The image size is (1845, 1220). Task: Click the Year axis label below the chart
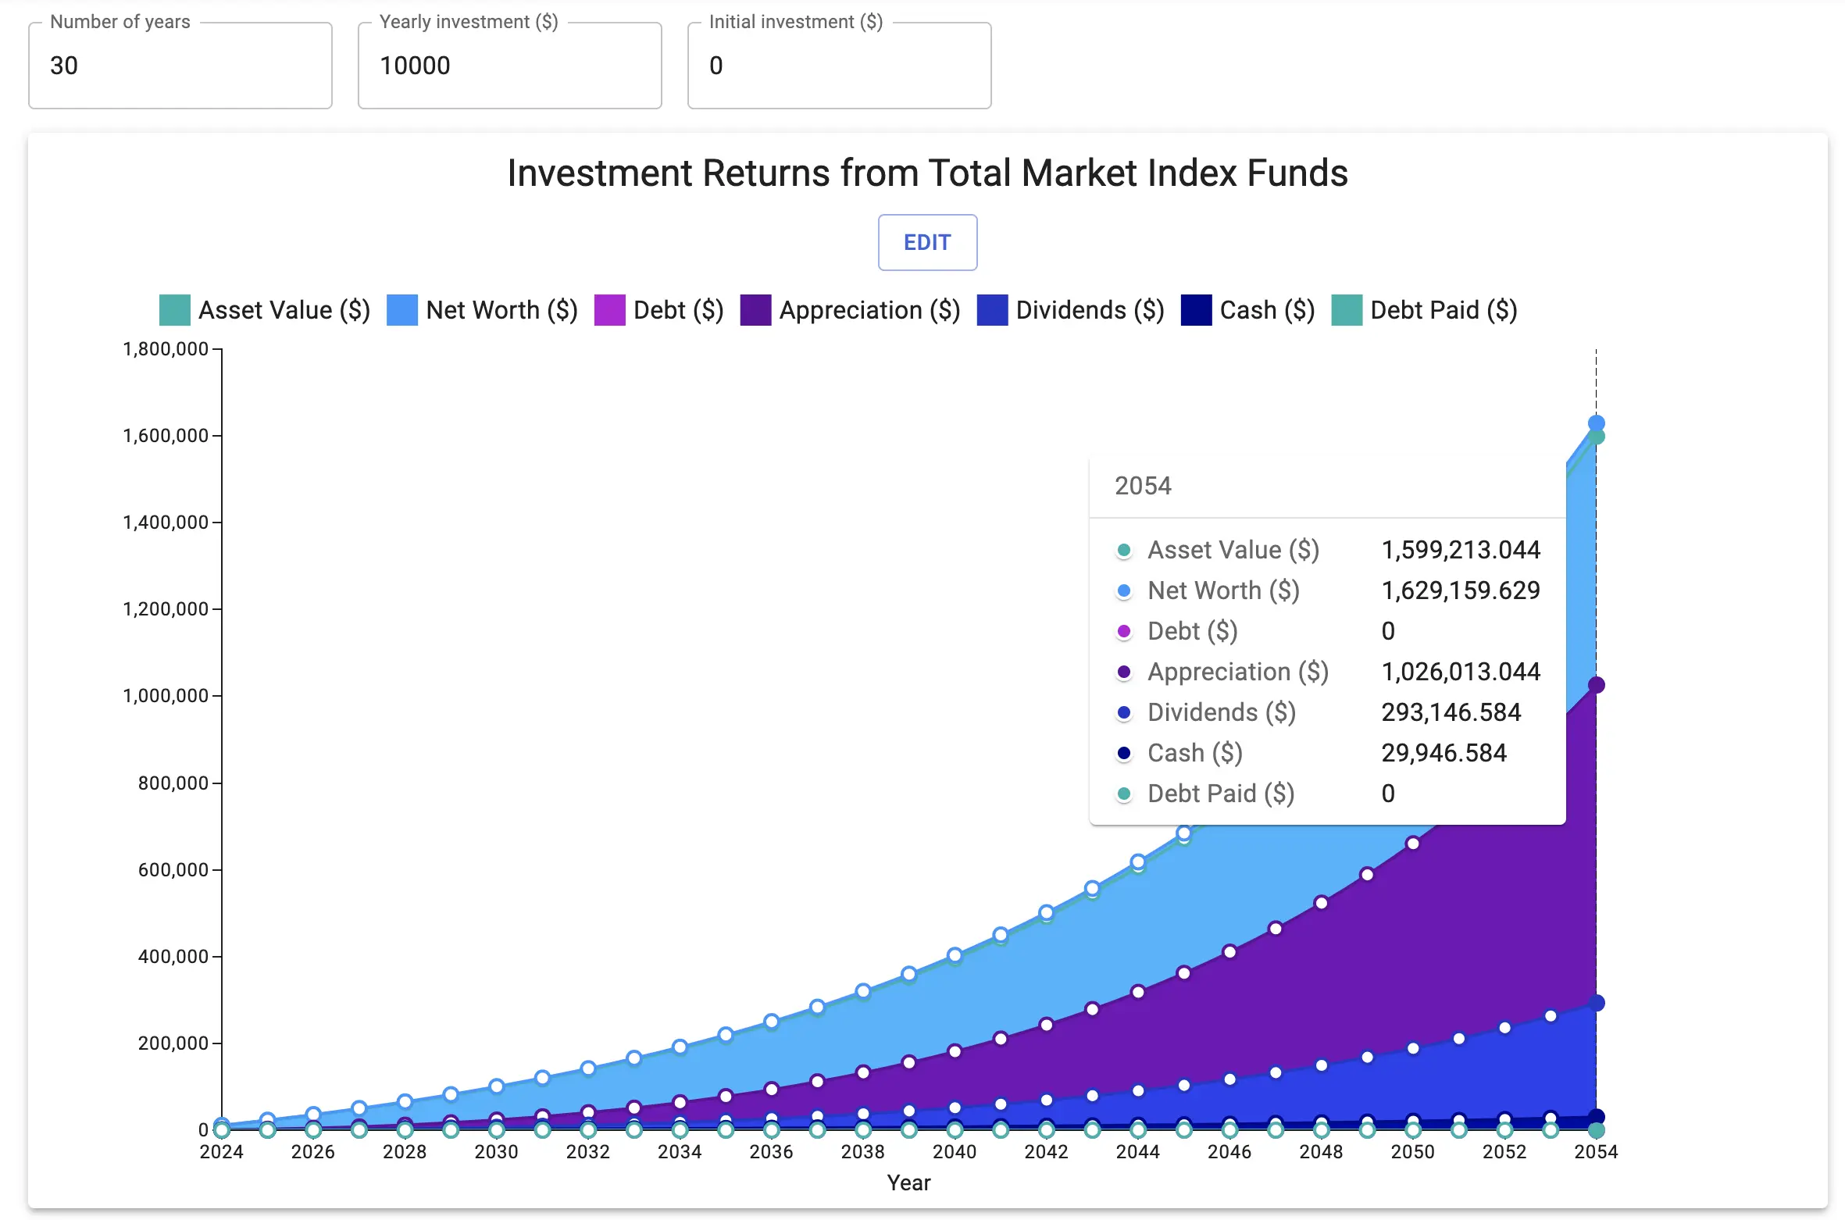pos(908,1183)
